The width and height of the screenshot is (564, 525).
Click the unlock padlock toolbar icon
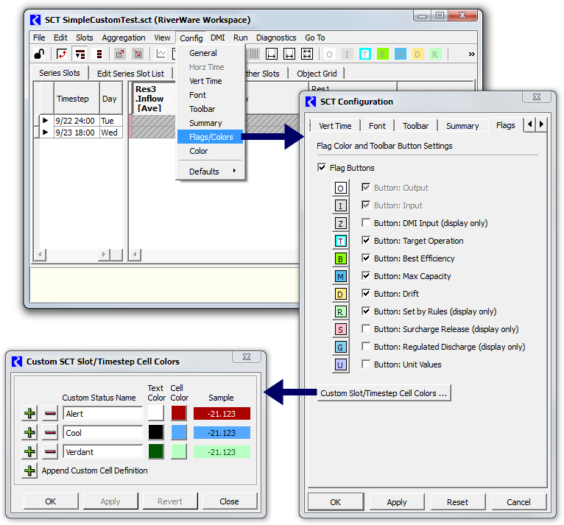click(39, 54)
